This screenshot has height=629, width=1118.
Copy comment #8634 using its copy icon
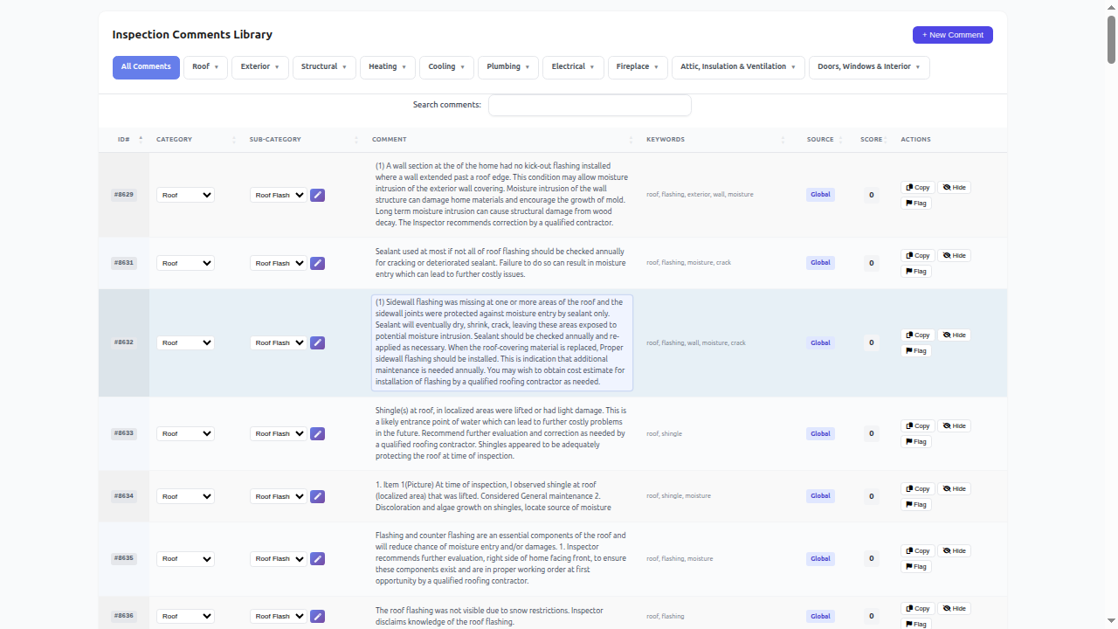(x=917, y=488)
